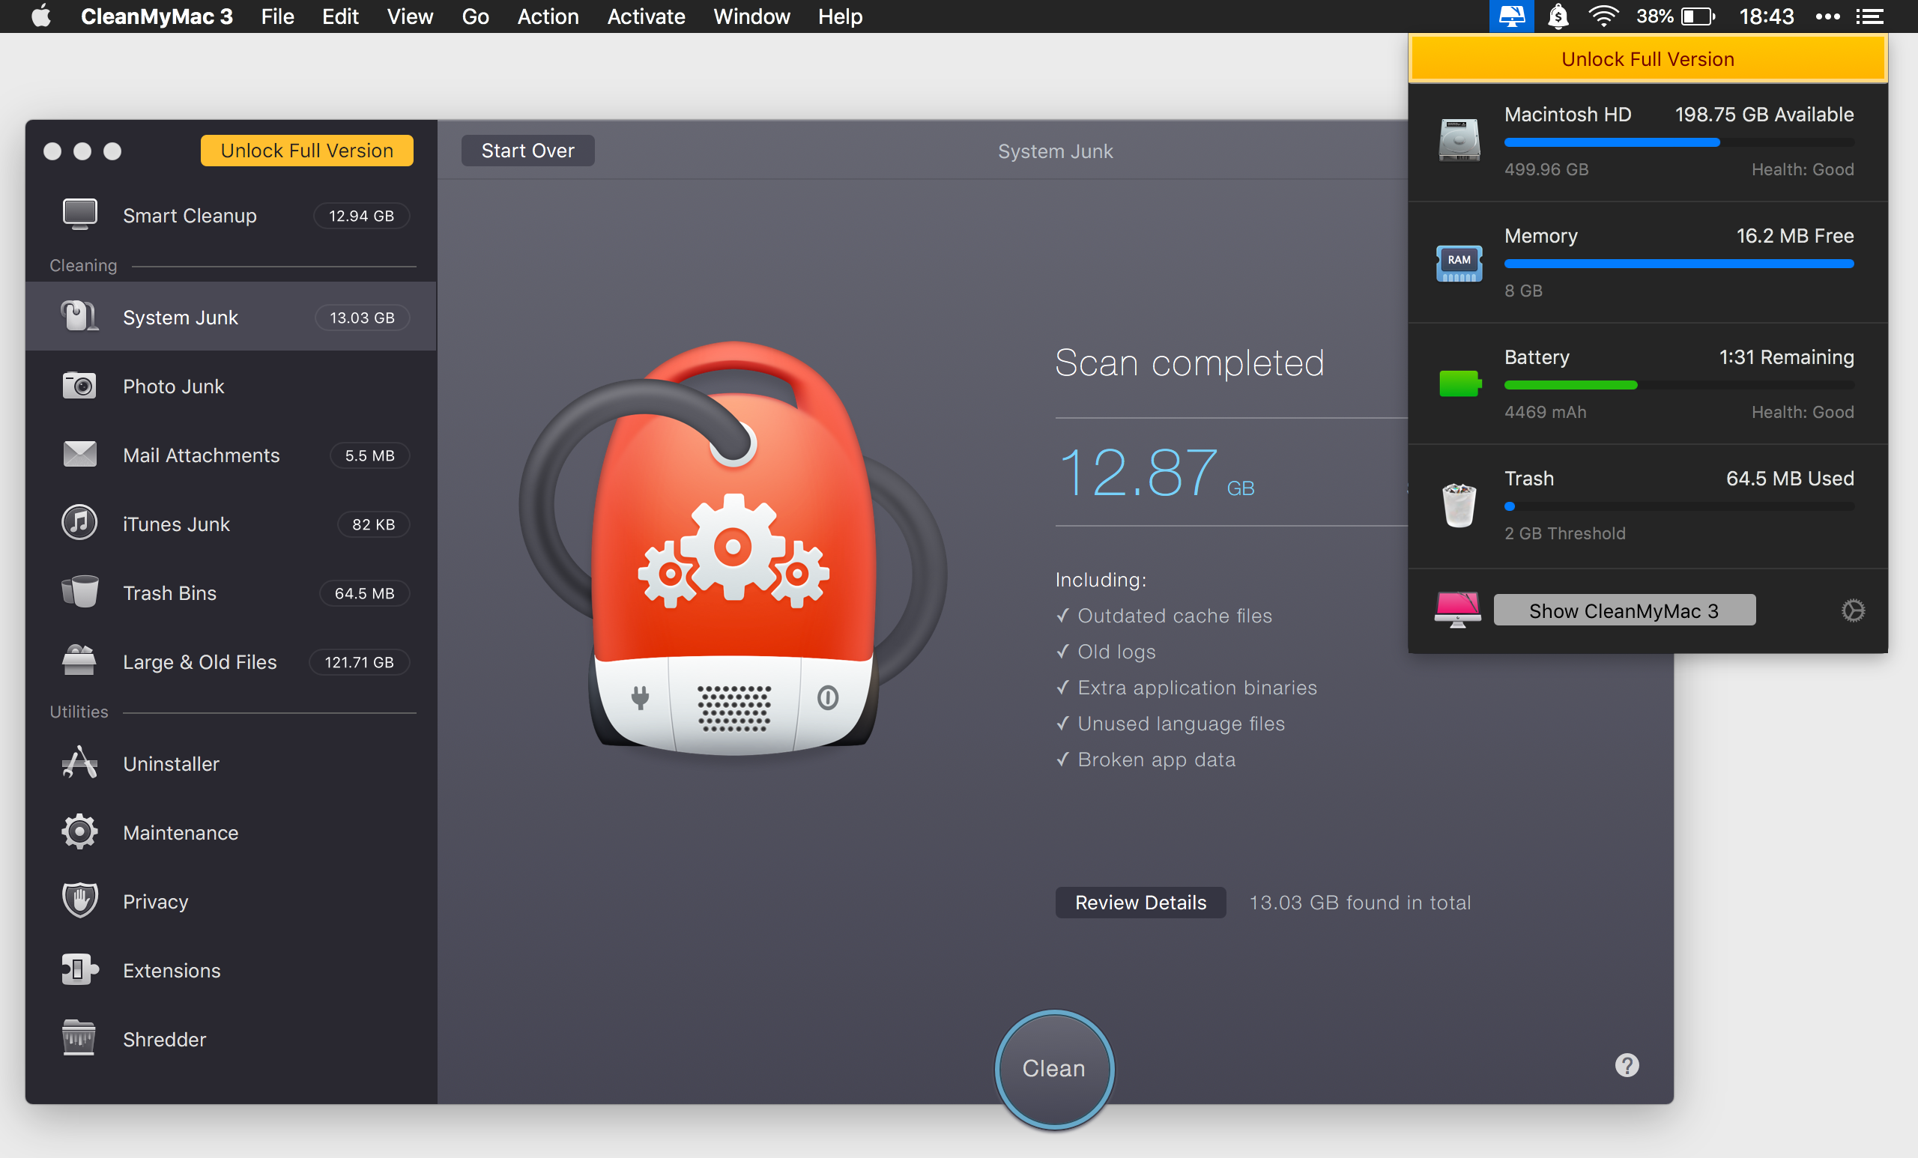This screenshot has height=1158, width=1918.
Task: Click Unlock Full Version banner in panel
Action: tap(1647, 59)
